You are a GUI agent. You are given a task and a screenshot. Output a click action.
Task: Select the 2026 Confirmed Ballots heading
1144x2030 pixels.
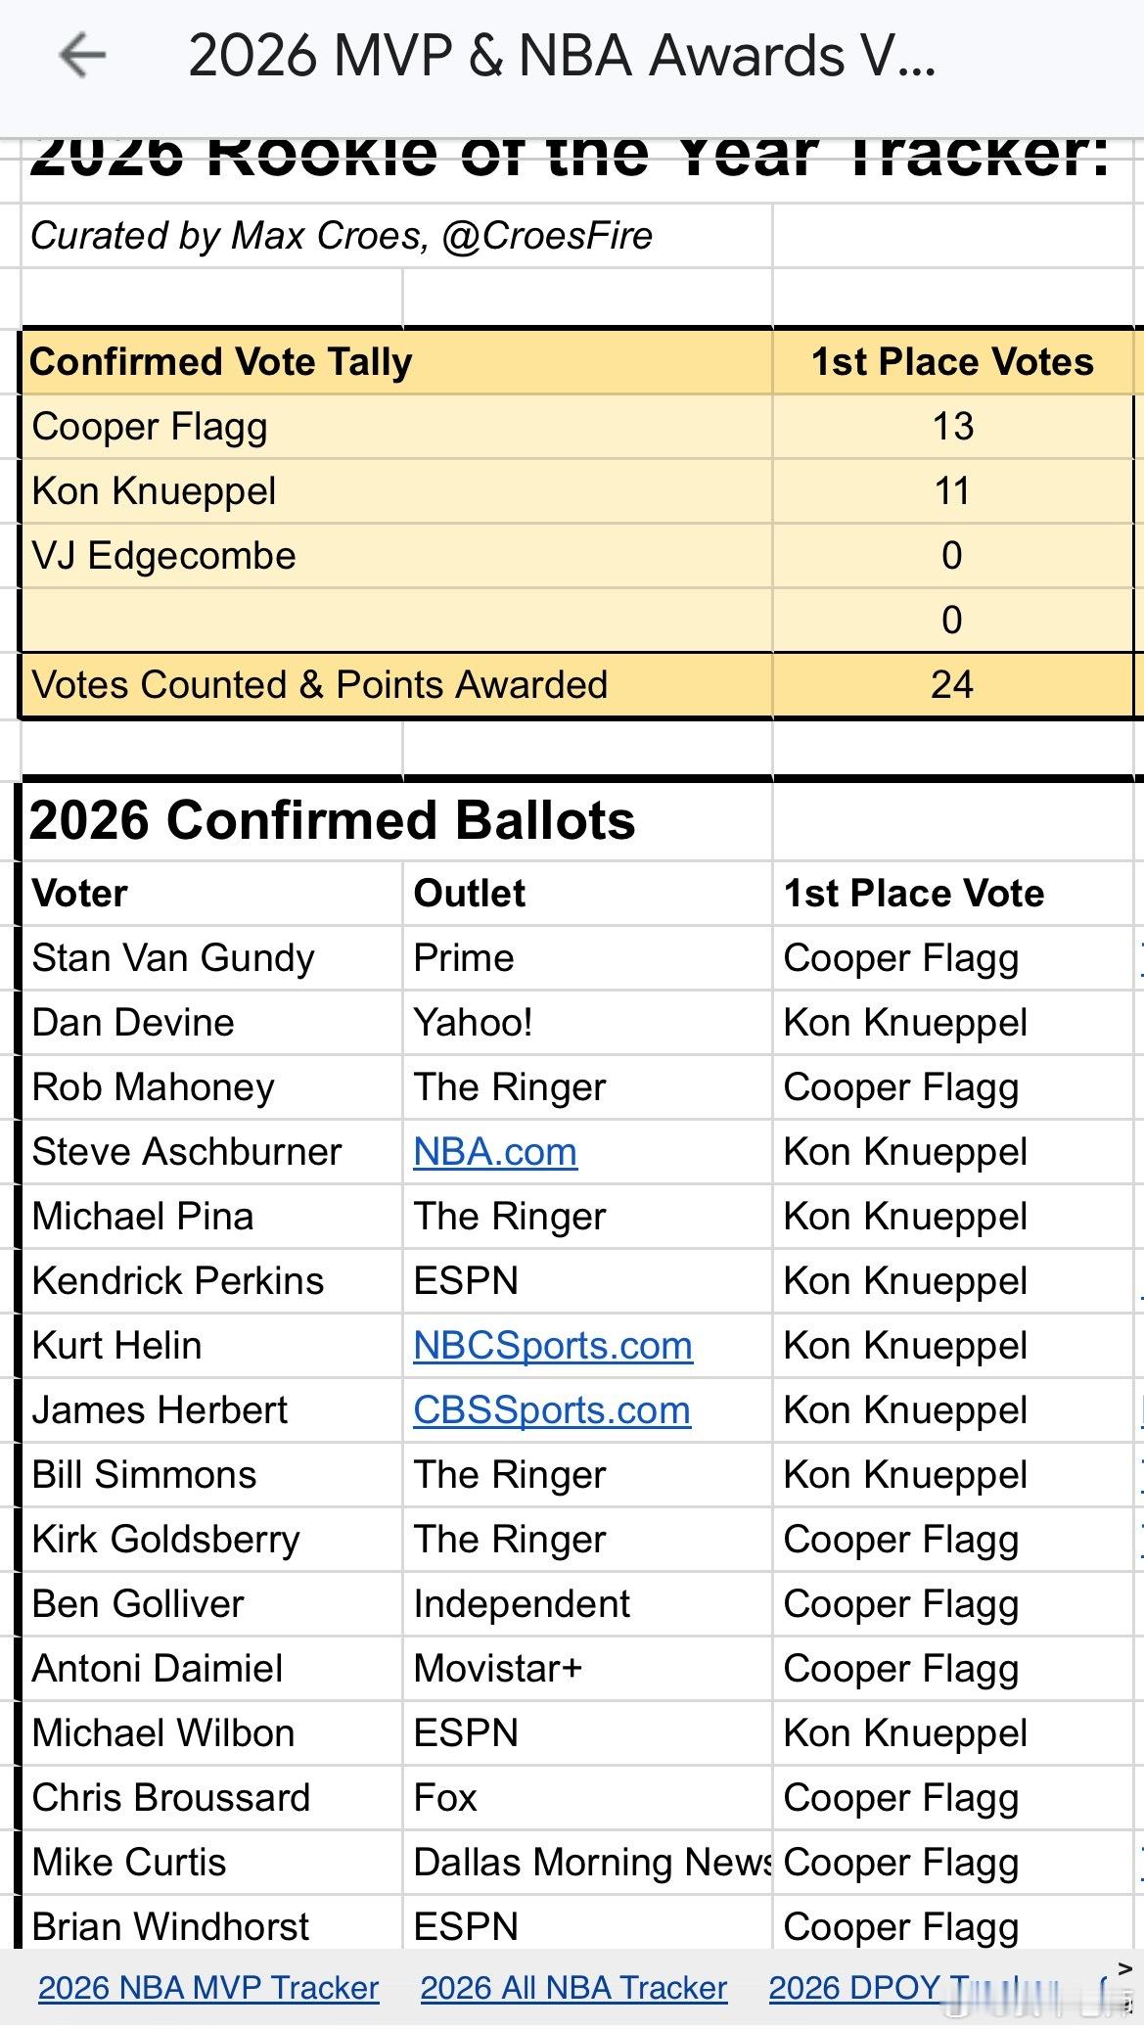(x=333, y=820)
